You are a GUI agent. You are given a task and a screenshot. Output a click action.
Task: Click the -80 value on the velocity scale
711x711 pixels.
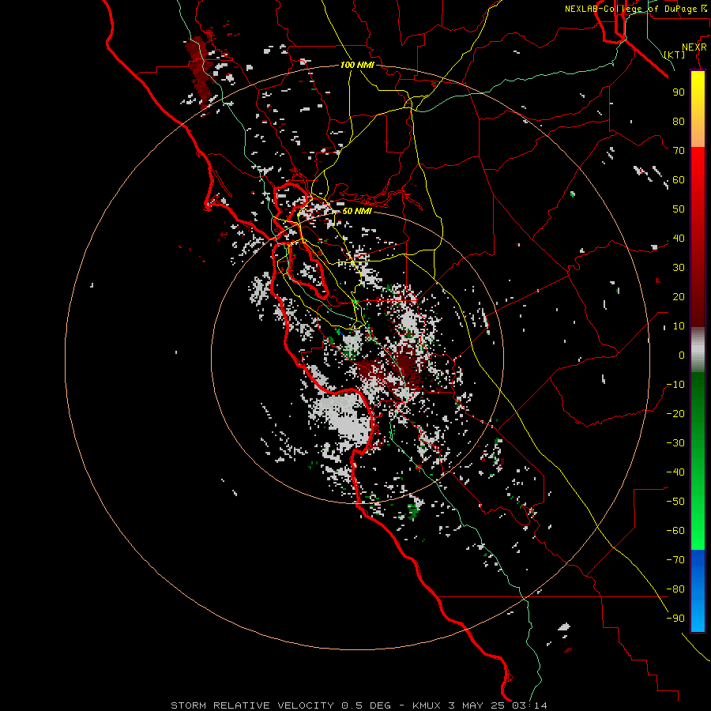tap(675, 589)
